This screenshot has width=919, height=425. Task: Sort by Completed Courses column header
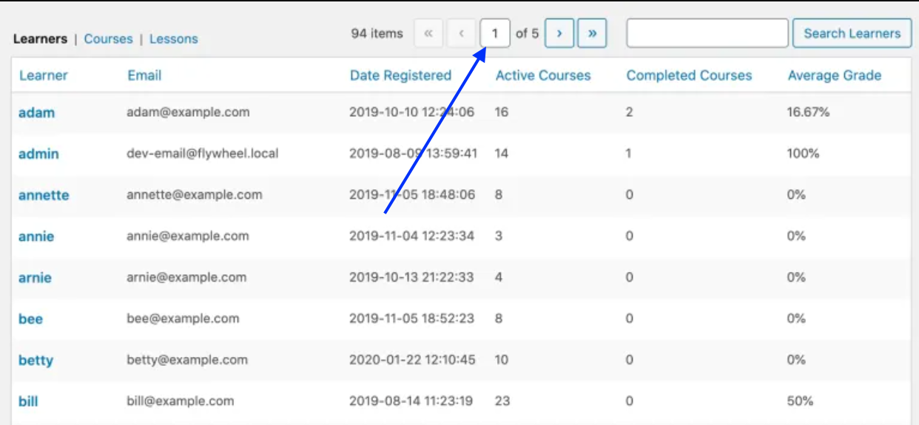coord(689,75)
